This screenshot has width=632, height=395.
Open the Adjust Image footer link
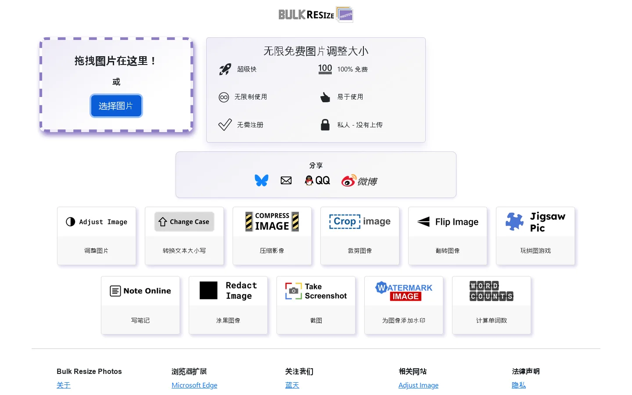coord(419,385)
